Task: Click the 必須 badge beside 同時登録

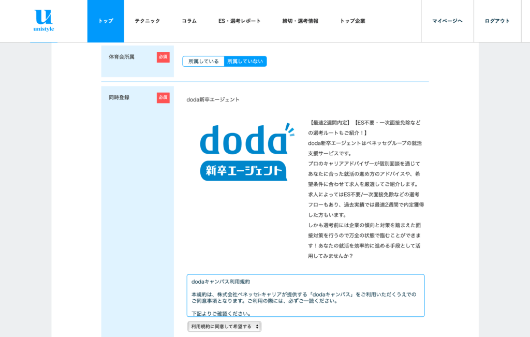Action: (163, 98)
